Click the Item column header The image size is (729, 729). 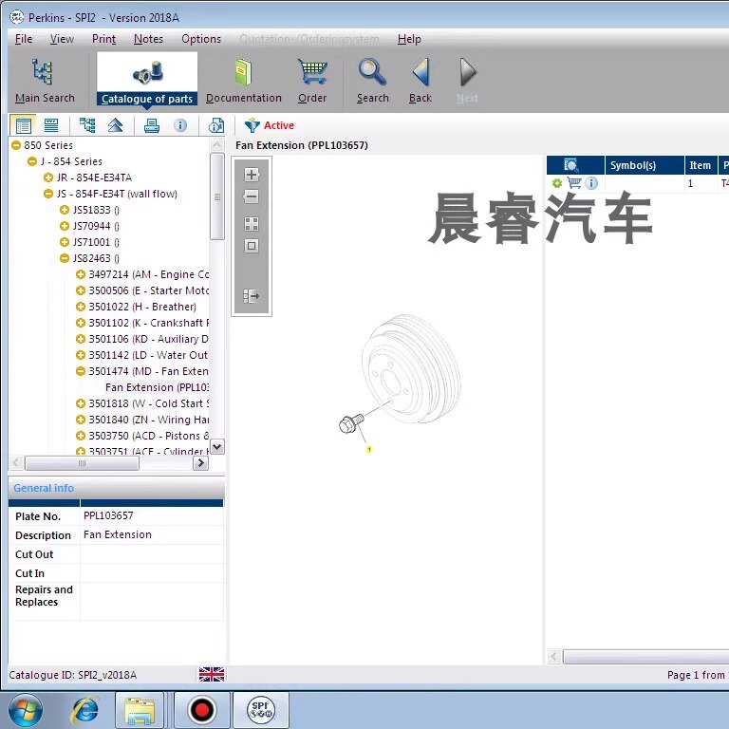point(701,165)
